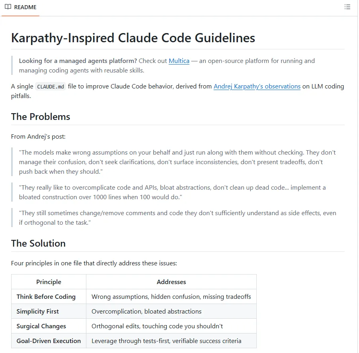The height and width of the screenshot is (353, 359).
Task: Open the Multica link
Action: click(179, 61)
